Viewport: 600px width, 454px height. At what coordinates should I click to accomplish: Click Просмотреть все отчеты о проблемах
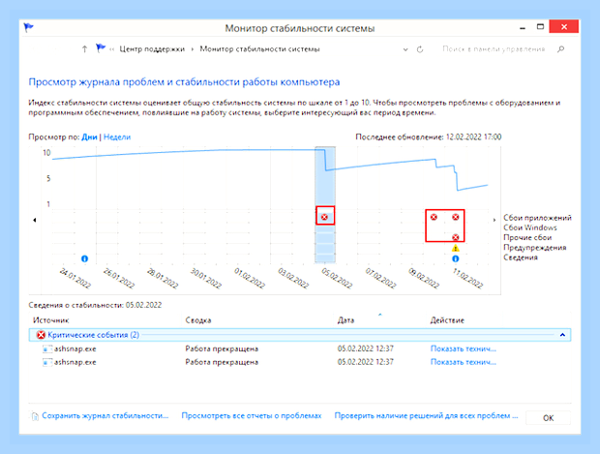tap(252, 415)
